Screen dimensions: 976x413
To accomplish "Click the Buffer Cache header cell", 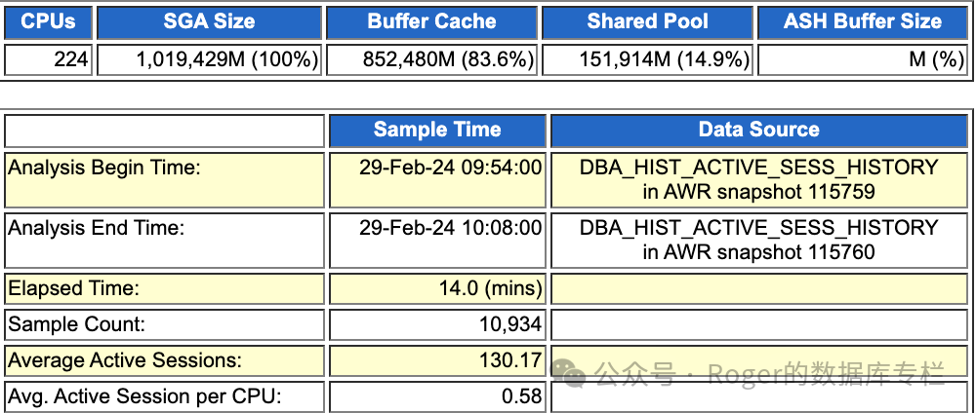I will click(x=431, y=21).
